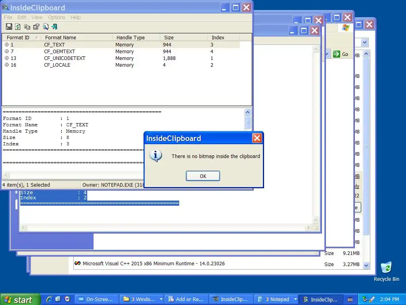Viewport: 406px width, 305px height.
Task: Select CF_LOCALE format name
Action: pos(57,65)
